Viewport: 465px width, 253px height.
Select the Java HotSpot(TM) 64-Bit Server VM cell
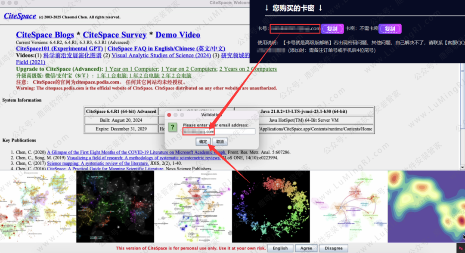(x=304, y=120)
